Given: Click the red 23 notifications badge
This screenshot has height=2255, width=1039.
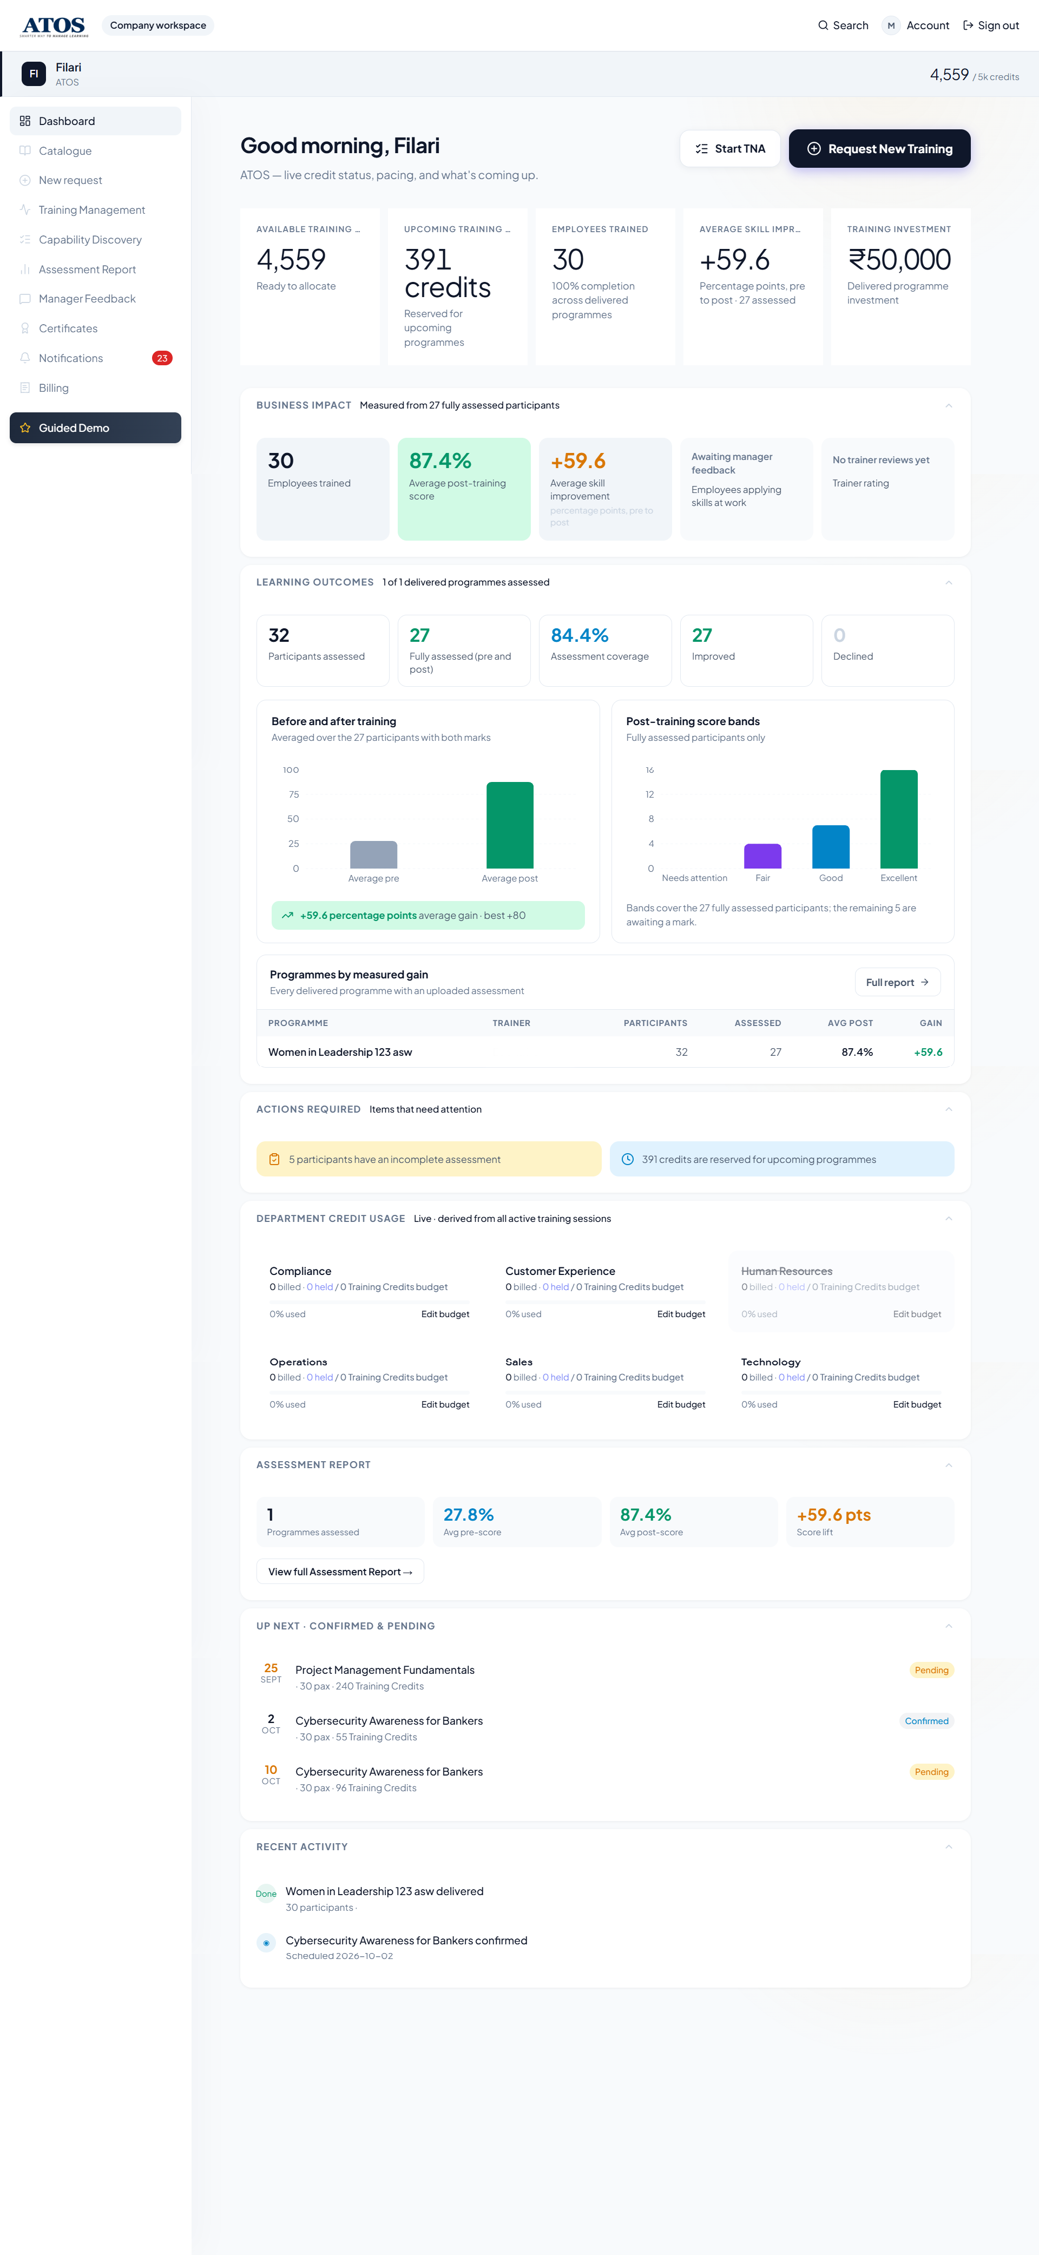Looking at the screenshot, I should [162, 358].
